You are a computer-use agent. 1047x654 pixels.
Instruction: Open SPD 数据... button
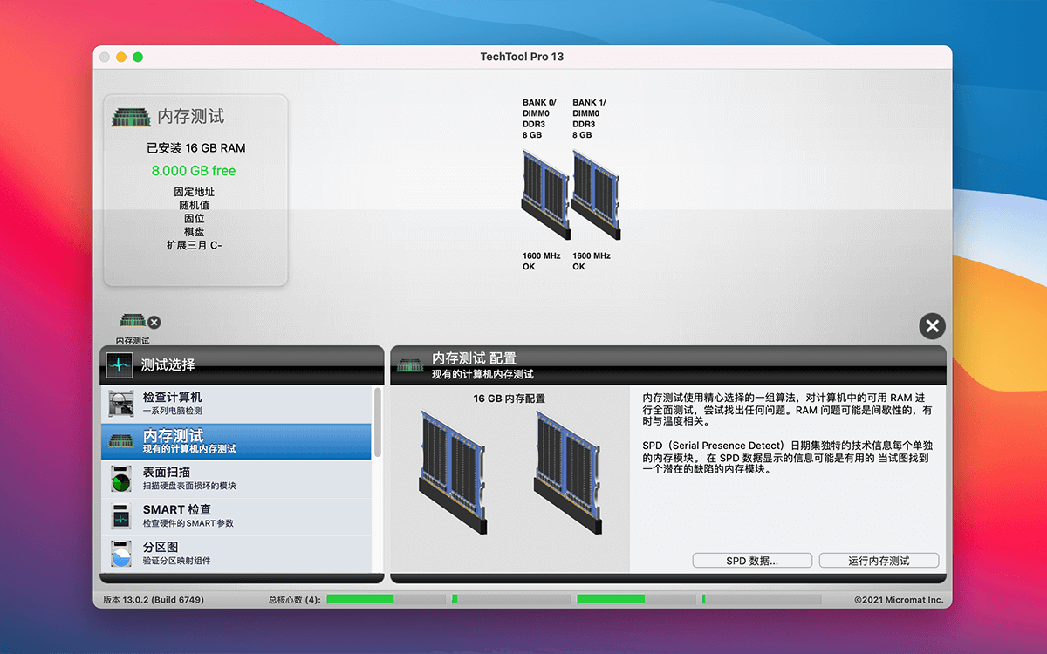752,561
